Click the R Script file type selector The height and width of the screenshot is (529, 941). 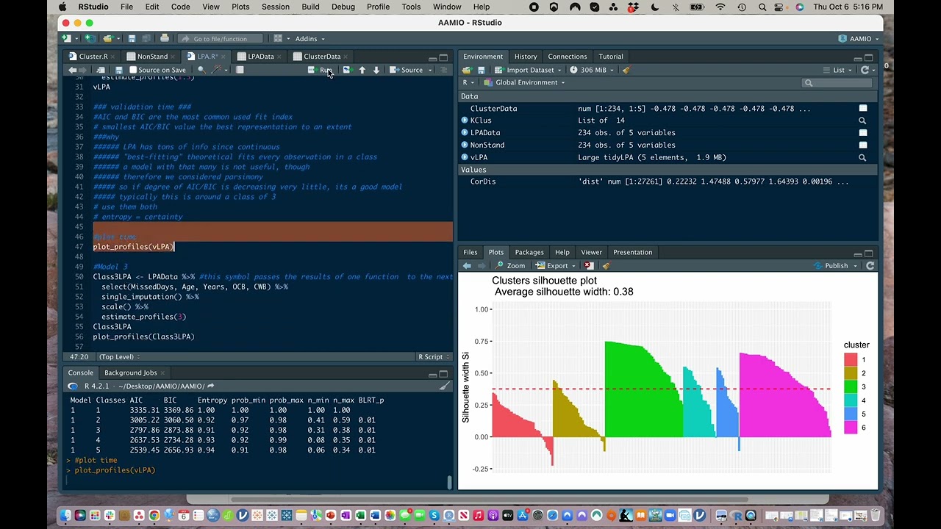point(434,356)
